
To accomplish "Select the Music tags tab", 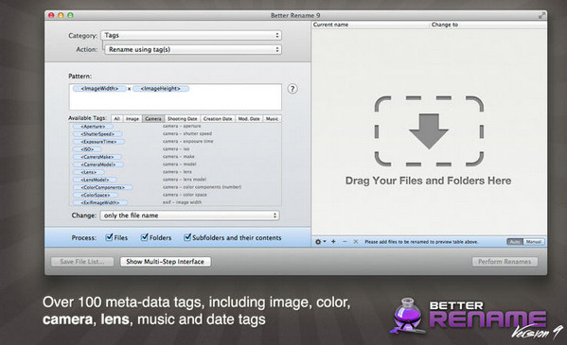I will point(272,118).
